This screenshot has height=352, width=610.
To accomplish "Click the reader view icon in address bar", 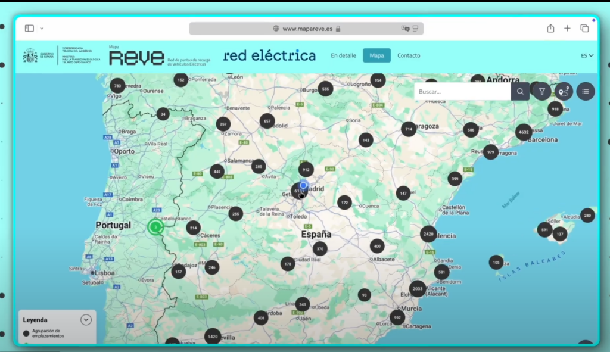I will (x=415, y=28).
